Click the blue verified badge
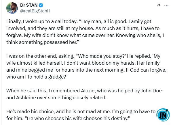The height and width of the screenshot is (125, 173). point(41,5)
